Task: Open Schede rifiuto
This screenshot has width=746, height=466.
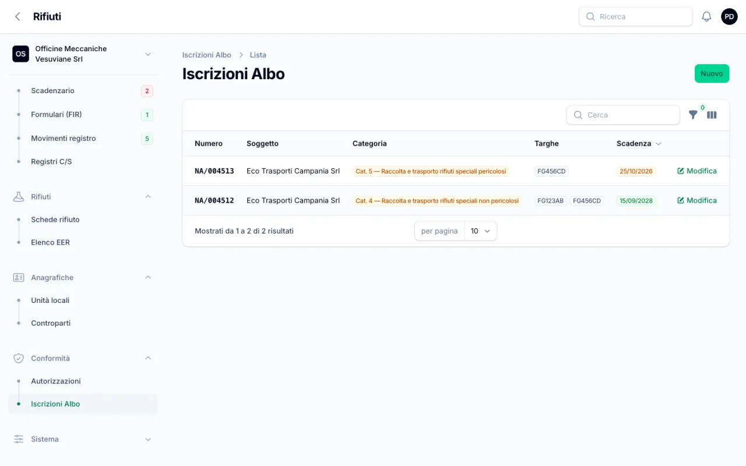Action: [83, 220]
